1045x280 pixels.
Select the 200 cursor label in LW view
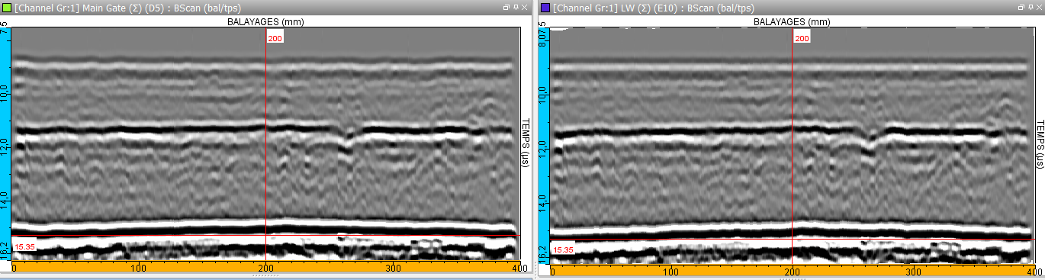pyautogui.click(x=802, y=37)
